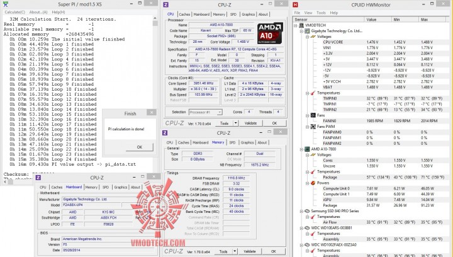The width and height of the screenshot is (453, 257).
Task: Click the Max column header in HWMonitor
Action: [432, 20]
